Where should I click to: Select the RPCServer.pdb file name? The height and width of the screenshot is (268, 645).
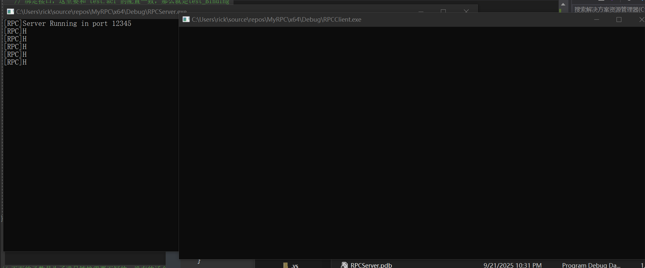click(x=371, y=265)
